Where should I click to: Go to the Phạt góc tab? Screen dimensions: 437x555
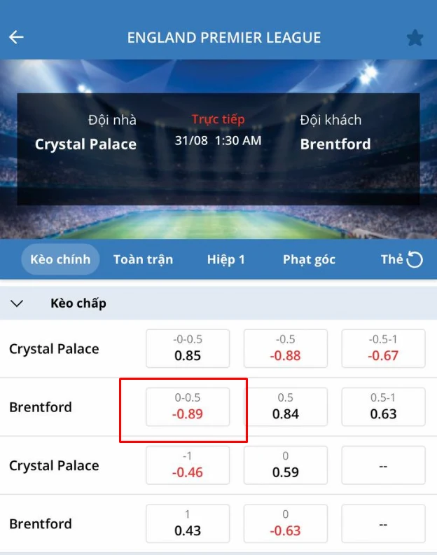tap(309, 259)
